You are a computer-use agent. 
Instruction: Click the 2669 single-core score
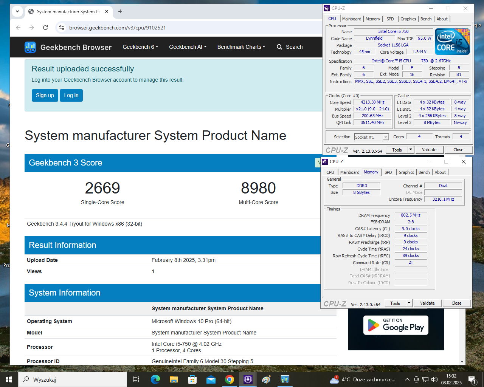(102, 188)
